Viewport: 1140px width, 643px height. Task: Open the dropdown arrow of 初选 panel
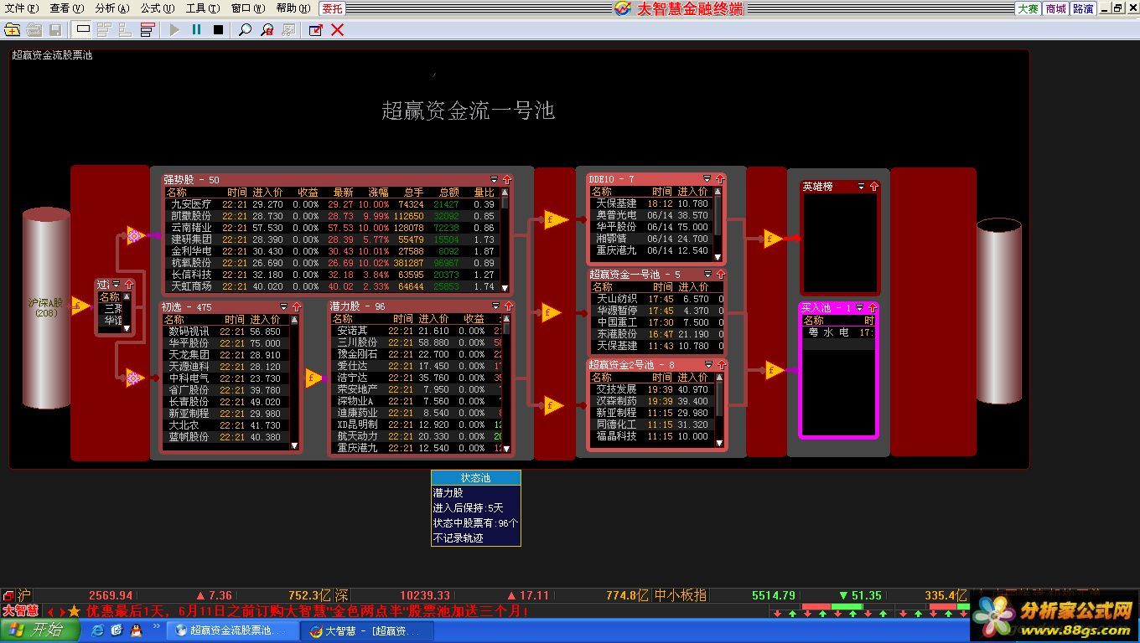pos(283,306)
